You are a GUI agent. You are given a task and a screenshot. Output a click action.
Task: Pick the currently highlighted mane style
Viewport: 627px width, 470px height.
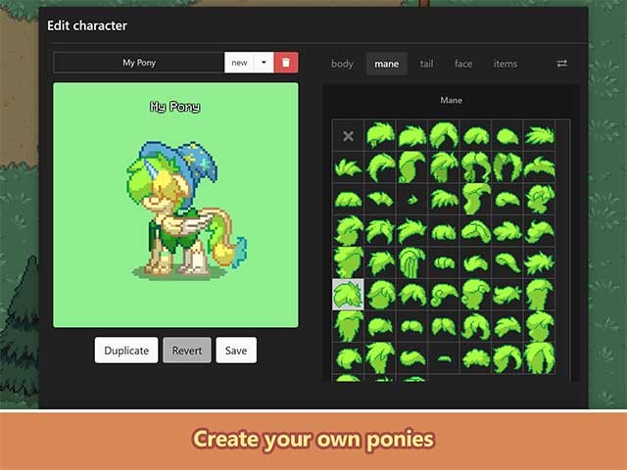(348, 294)
